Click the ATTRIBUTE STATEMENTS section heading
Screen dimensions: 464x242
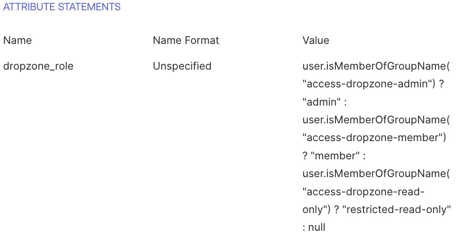click(x=62, y=7)
